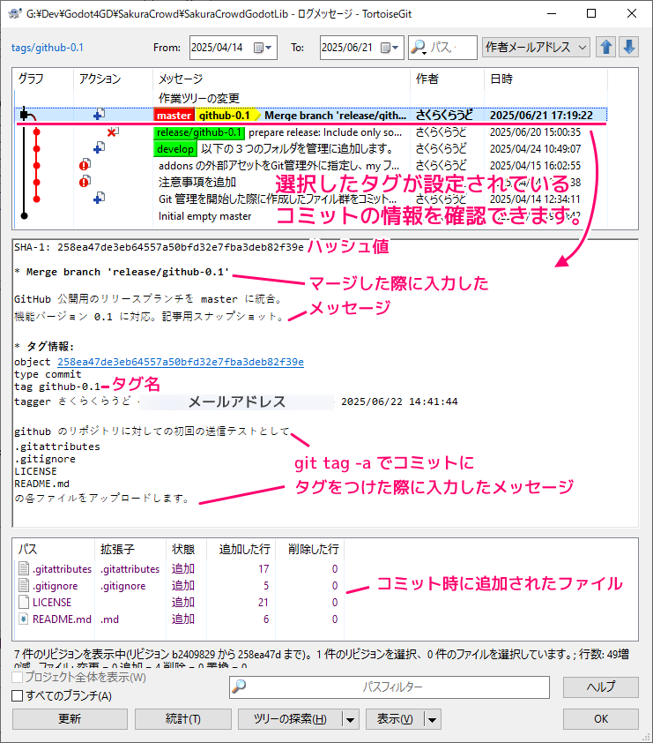This screenshot has width=653, height=743.
Task: Click the LICENSE file icon
Action: click(x=25, y=603)
